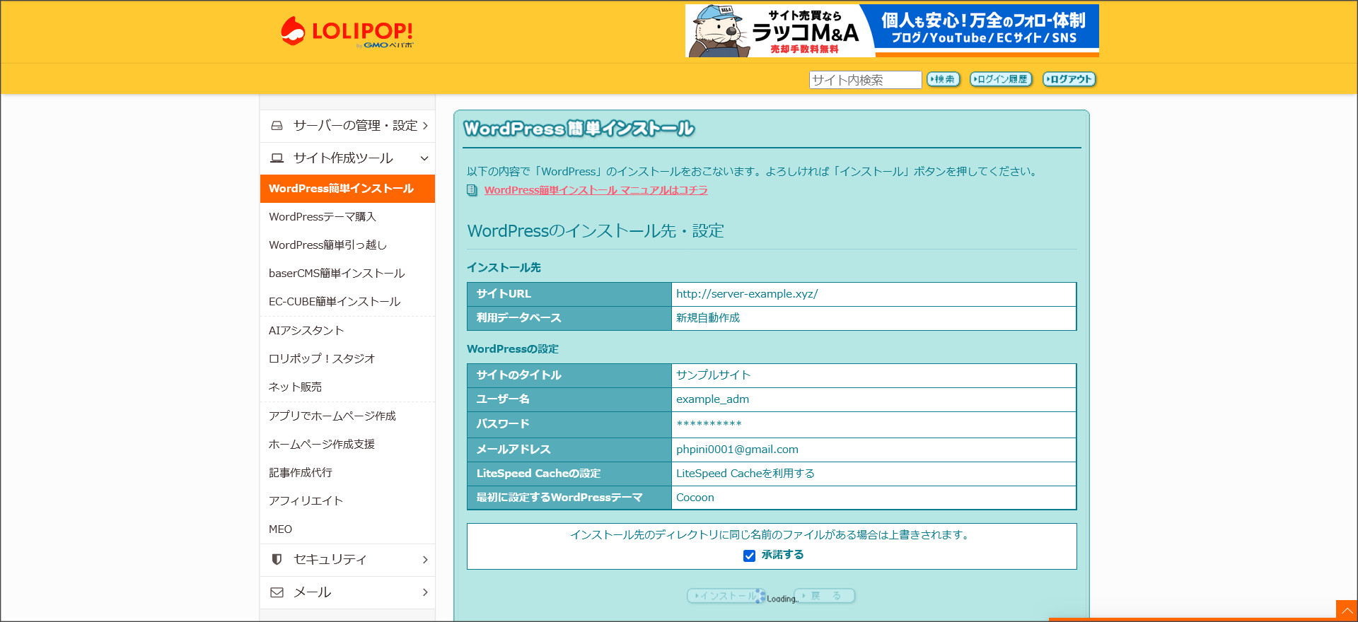The height and width of the screenshot is (622, 1358).
Task: Open WordPress簡単引っ越し
Action: click(328, 245)
